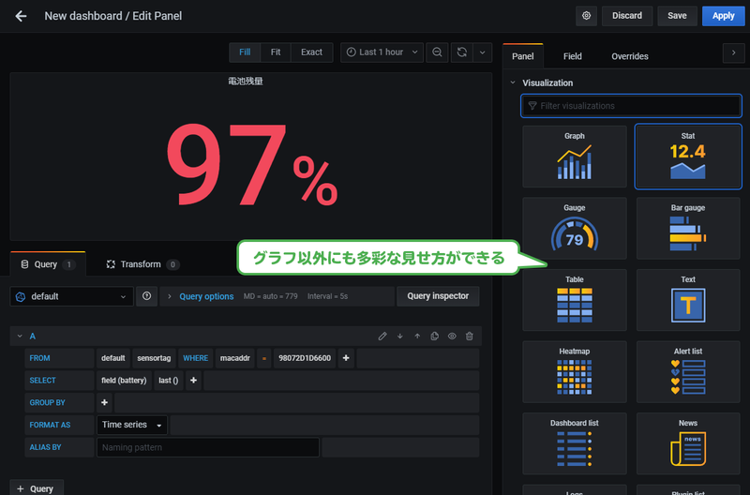
Task: Choose the Gauge visualization
Action: coord(575,228)
